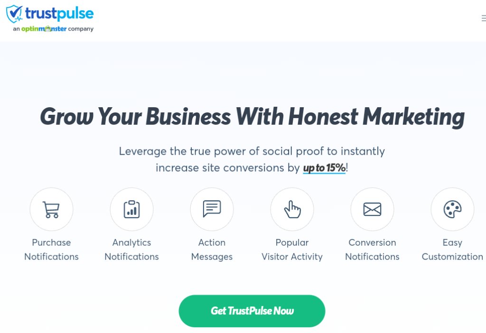Screen dimensions: 486x333
Task: Click the envelope Conversion Notifications icon
Action: 372,209
